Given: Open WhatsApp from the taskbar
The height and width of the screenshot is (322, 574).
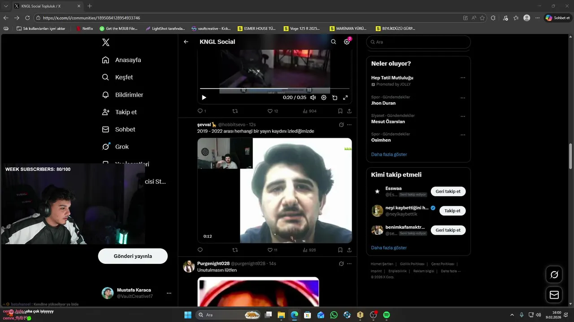Looking at the screenshot, I should [x=334, y=315].
